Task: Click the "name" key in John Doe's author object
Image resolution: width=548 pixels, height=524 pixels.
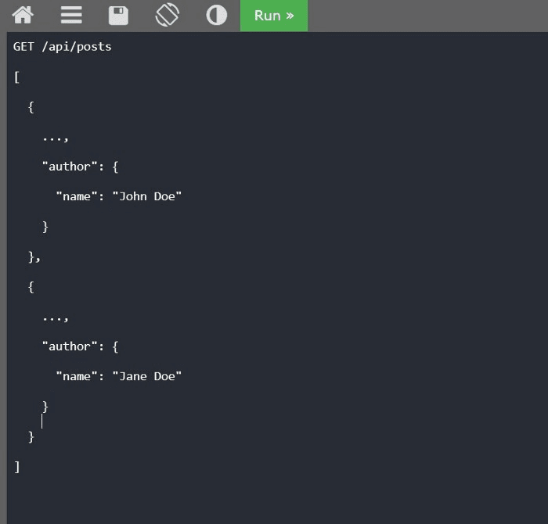Action: click(77, 196)
